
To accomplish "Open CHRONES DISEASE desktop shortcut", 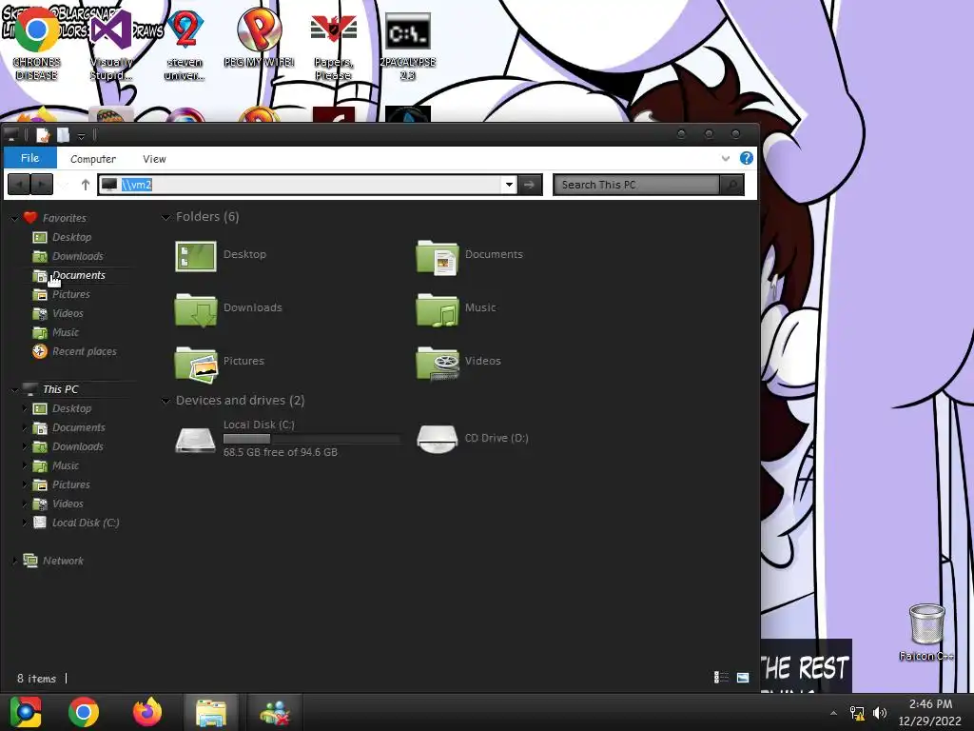I will click(x=37, y=46).
